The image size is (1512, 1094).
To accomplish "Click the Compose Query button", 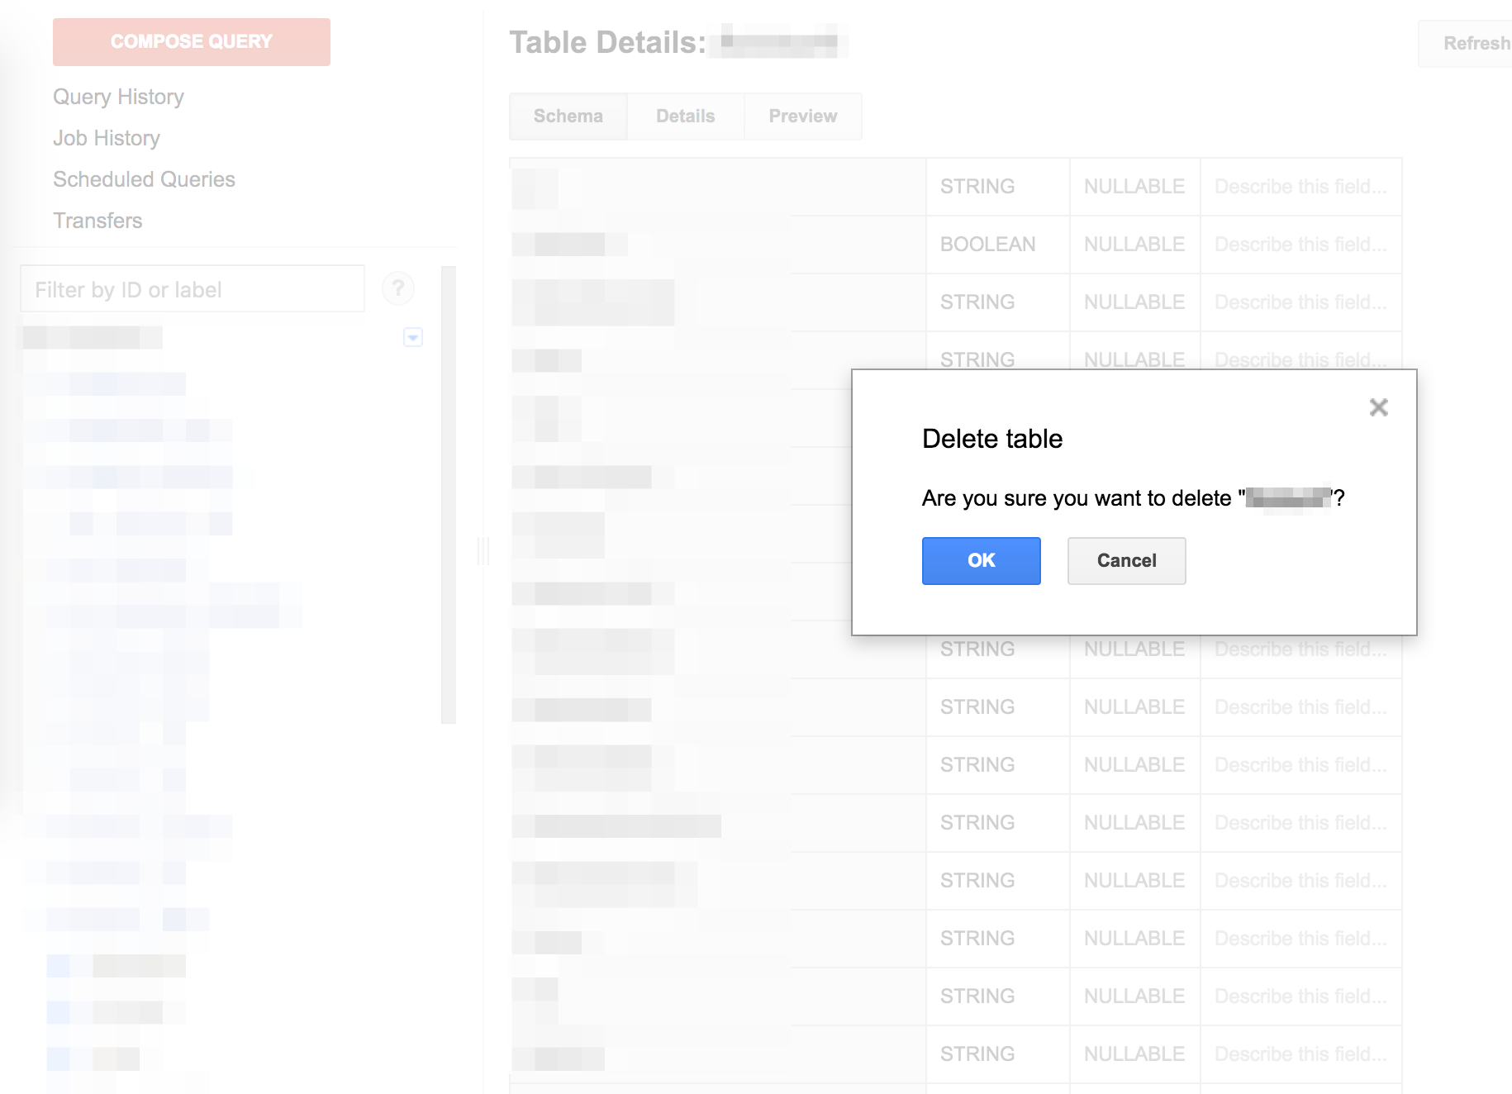I will [192, 41].
